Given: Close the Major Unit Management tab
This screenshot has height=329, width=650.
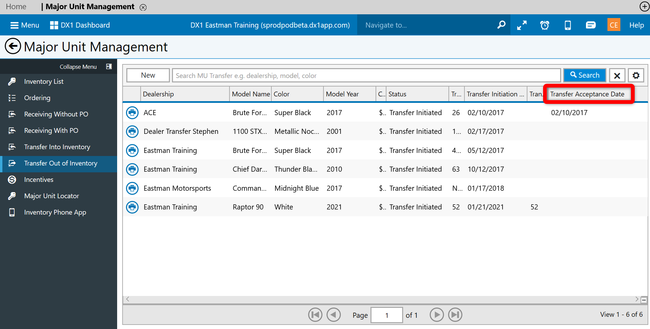Looking at the screenshot, I should [143, 7].
